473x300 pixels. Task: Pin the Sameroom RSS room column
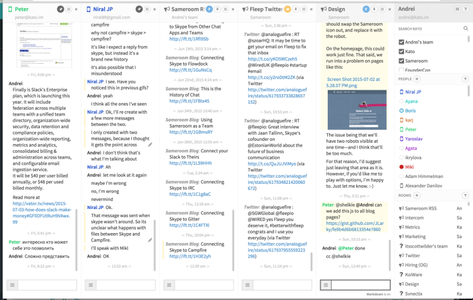(x=217, y=9)
